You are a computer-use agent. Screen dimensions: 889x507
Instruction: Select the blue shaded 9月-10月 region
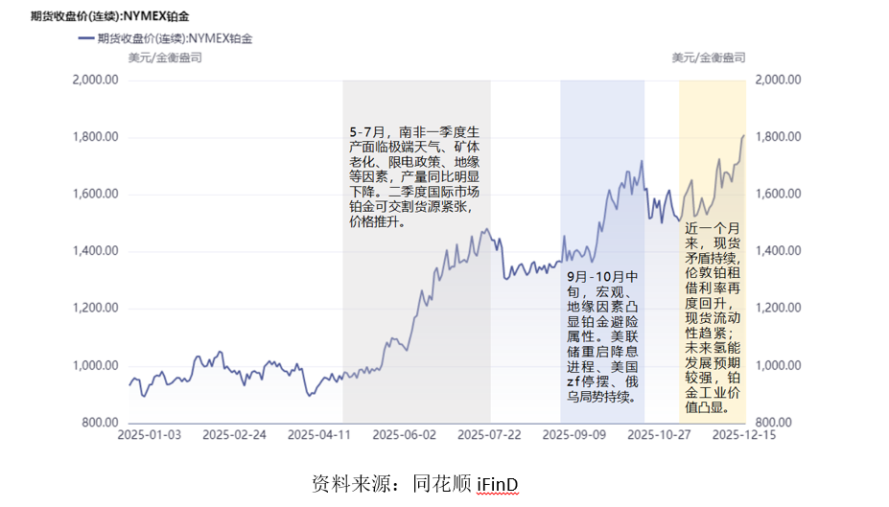(602, 252)
